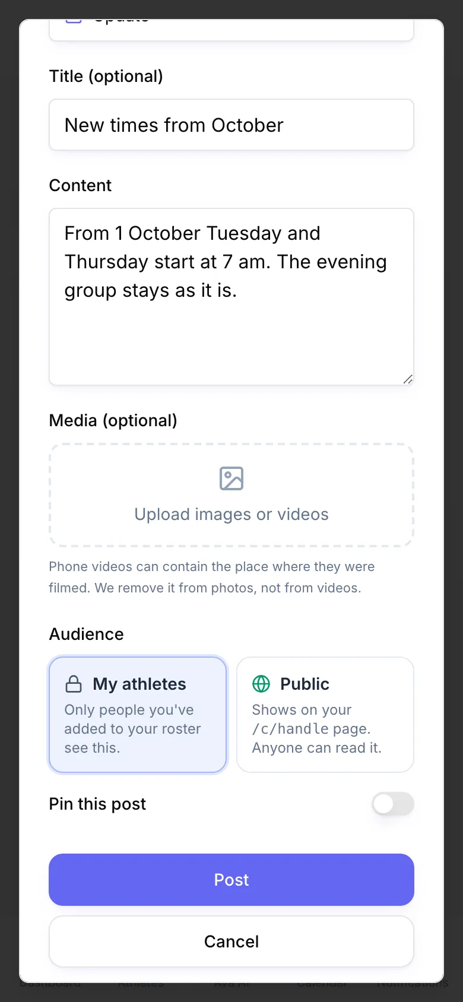
Task: Open the partially visible post type selector at top
Action: point(231,30)
